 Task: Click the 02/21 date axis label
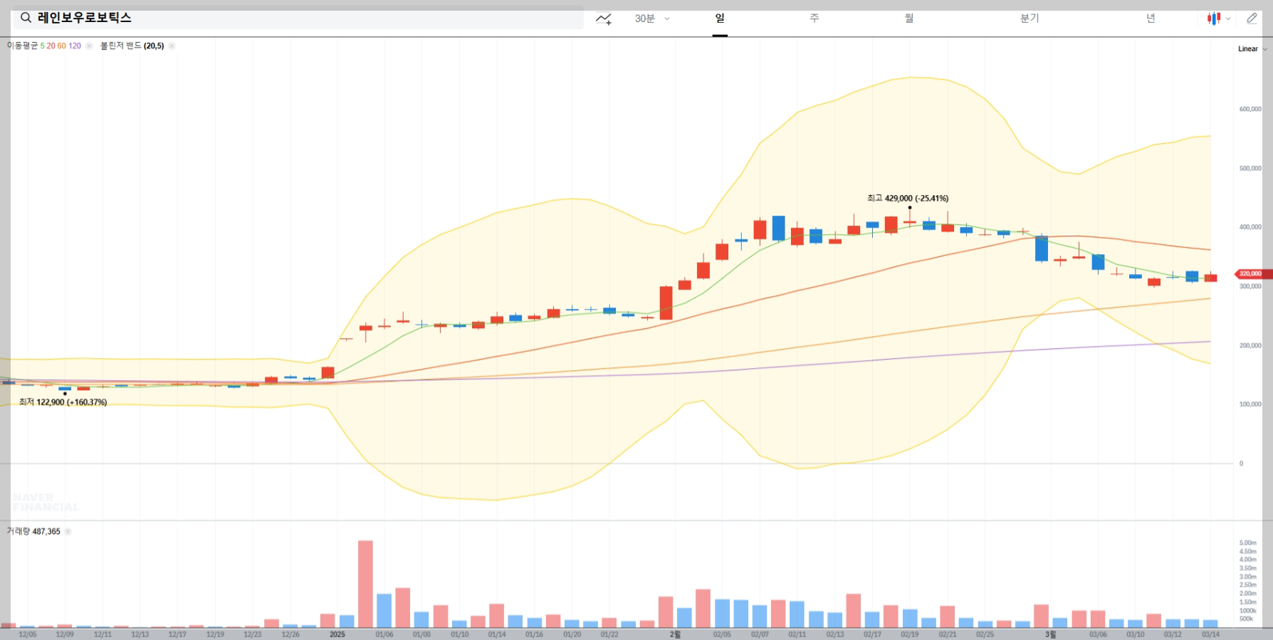(x=948, y=634)
